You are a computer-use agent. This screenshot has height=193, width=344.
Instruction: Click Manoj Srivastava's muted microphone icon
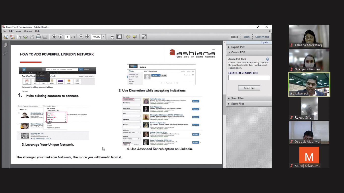point(292,166)
